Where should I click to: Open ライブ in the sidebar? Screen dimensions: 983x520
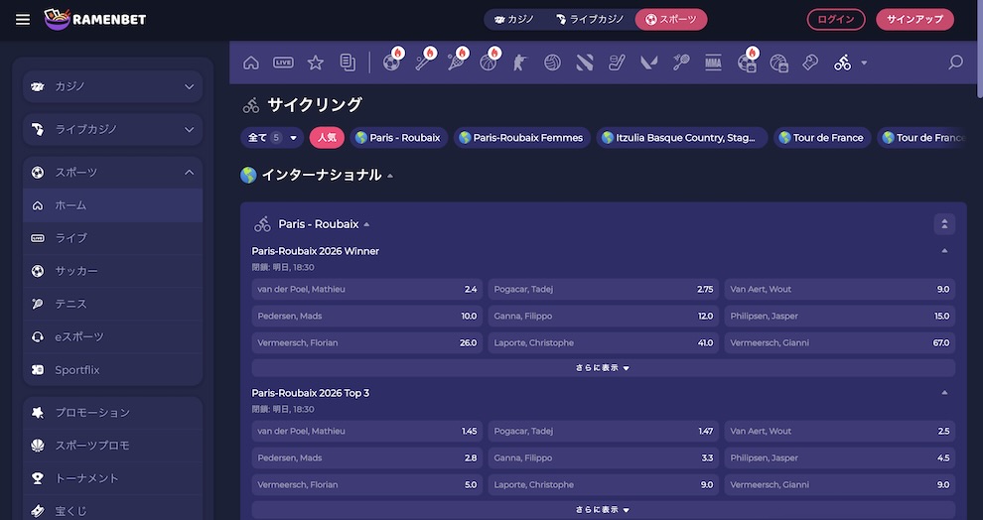[x=113, y=238]
